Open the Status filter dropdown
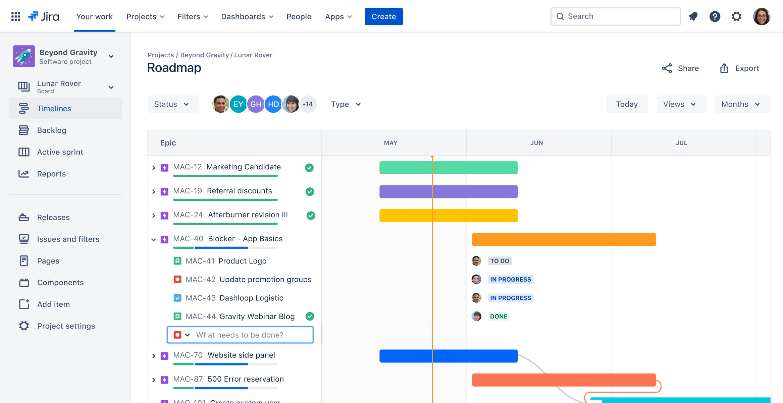Image resolution: width=783 pixels, height=403 pixels. [171, 104]
